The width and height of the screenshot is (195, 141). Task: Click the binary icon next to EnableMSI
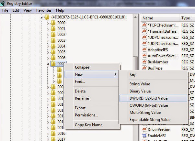point(144,136)
